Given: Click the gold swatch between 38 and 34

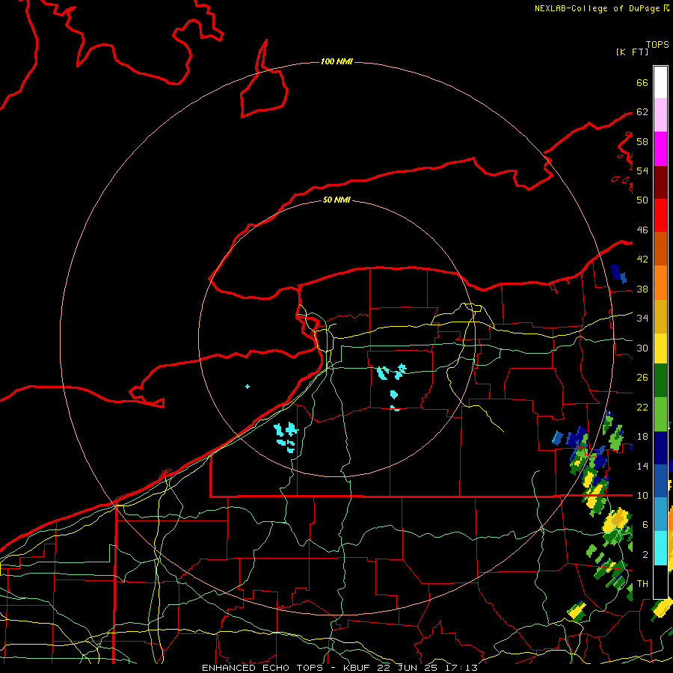Looking at the screenshot, I should click(660, 316).
